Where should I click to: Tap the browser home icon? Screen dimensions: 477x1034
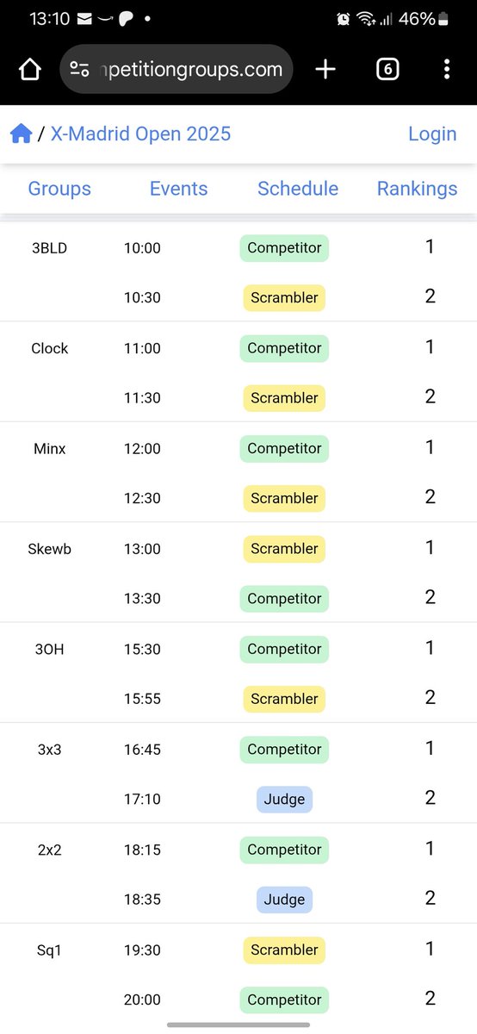click(29, 70)
